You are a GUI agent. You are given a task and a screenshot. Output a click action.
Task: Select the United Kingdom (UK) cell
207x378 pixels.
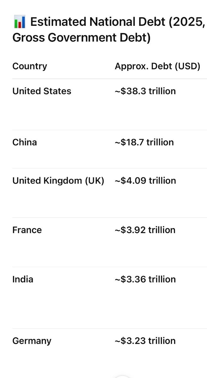coord(58,180)
